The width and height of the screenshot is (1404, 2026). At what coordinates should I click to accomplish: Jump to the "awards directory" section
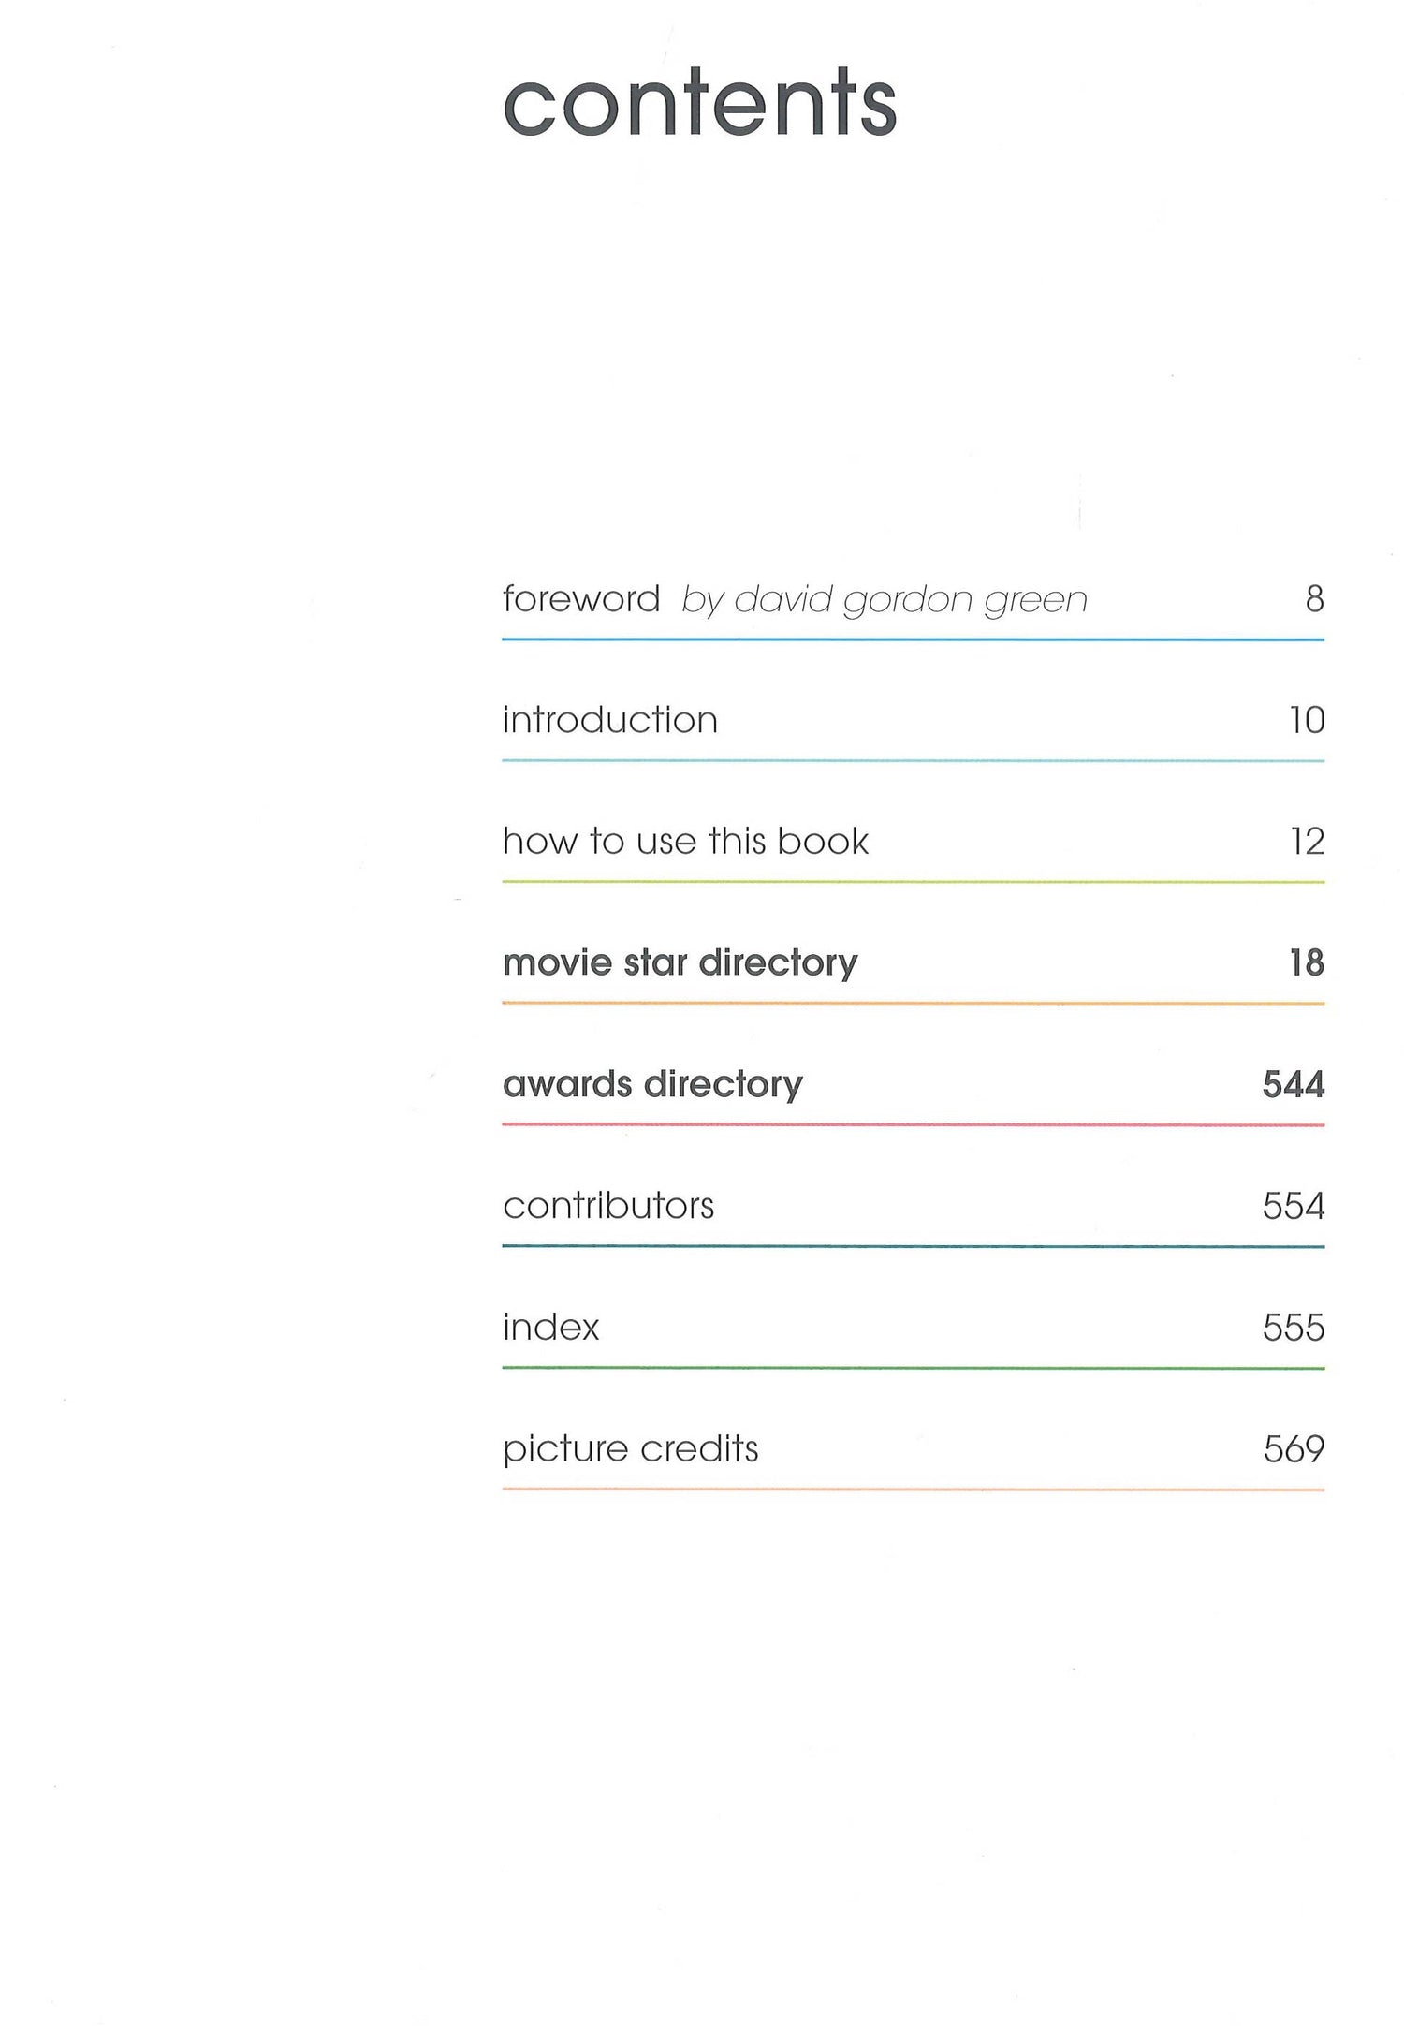click(x=652, y=1084)
